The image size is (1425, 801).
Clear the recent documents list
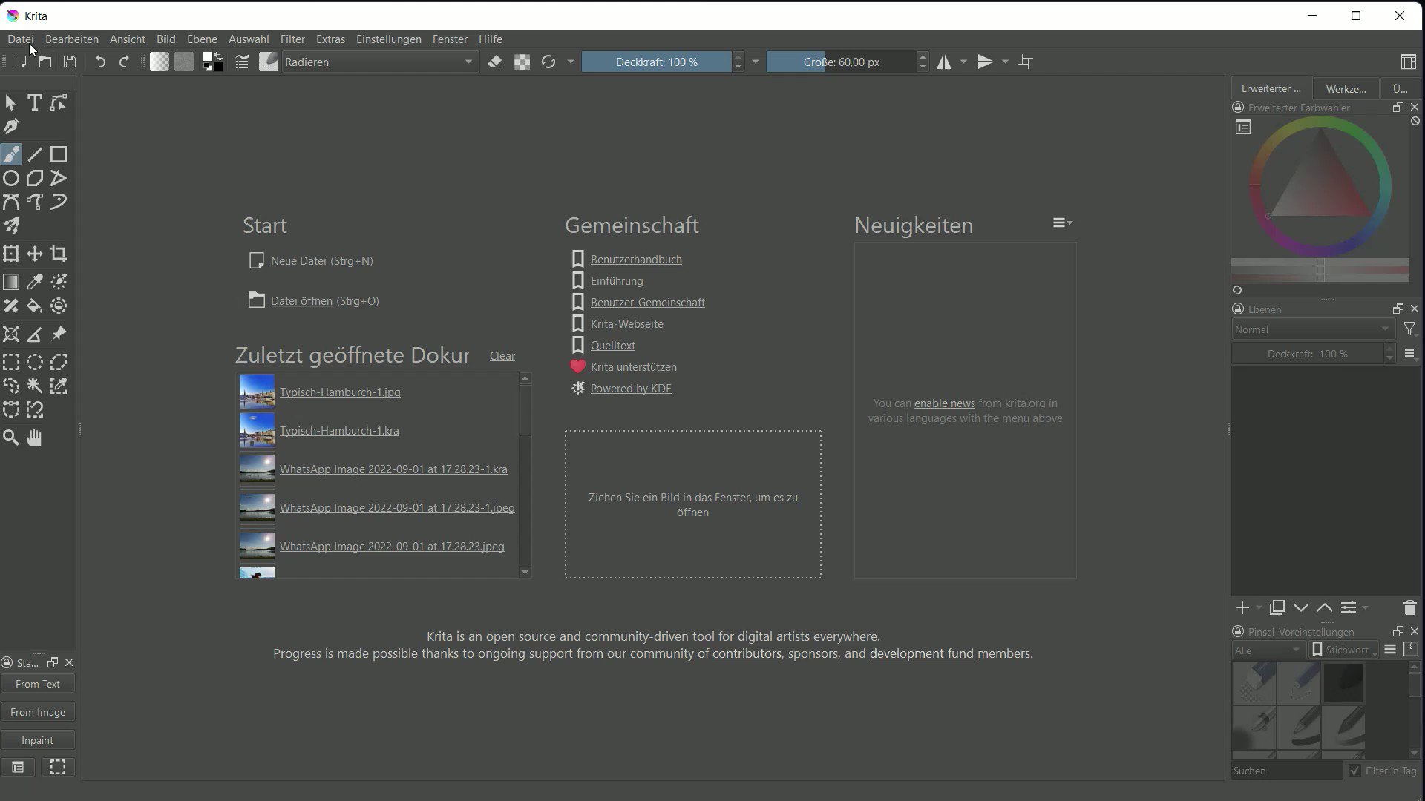click(x=502, y=356)
